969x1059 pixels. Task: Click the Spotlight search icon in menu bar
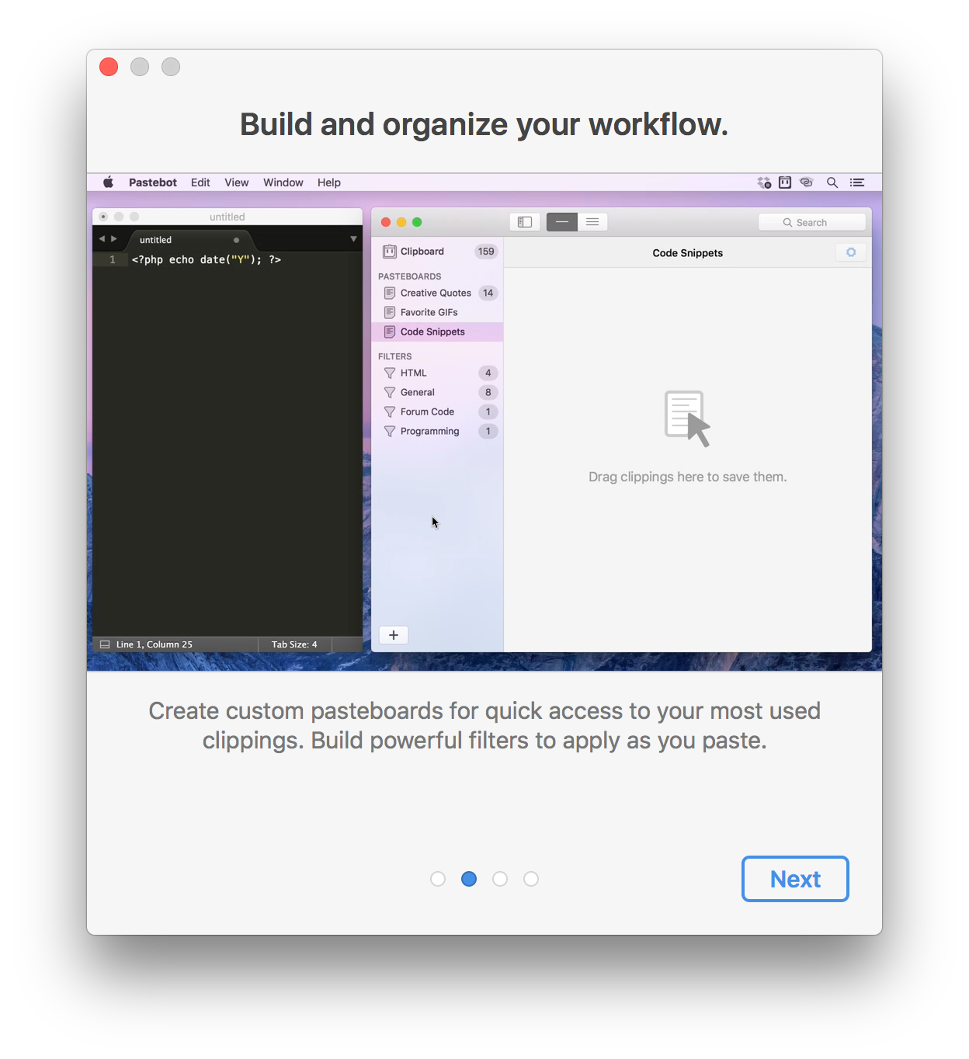[x=832, y=182]
